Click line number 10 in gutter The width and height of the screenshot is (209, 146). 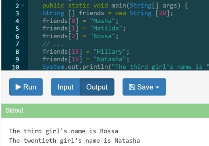coord(16,67)
